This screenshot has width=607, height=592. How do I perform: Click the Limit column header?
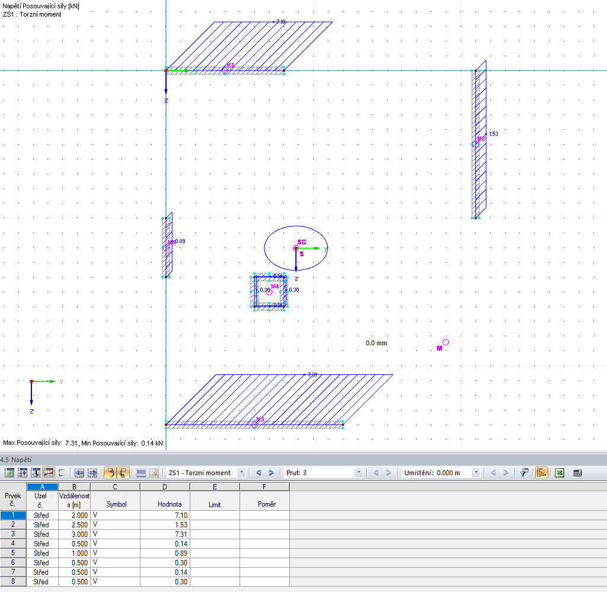(x=215, y=500)
